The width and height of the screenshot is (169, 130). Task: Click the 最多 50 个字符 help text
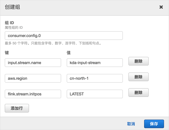(53, 43)
